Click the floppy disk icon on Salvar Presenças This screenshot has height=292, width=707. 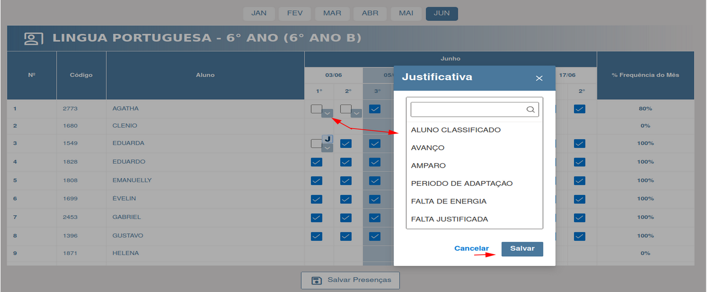(316, 280)
